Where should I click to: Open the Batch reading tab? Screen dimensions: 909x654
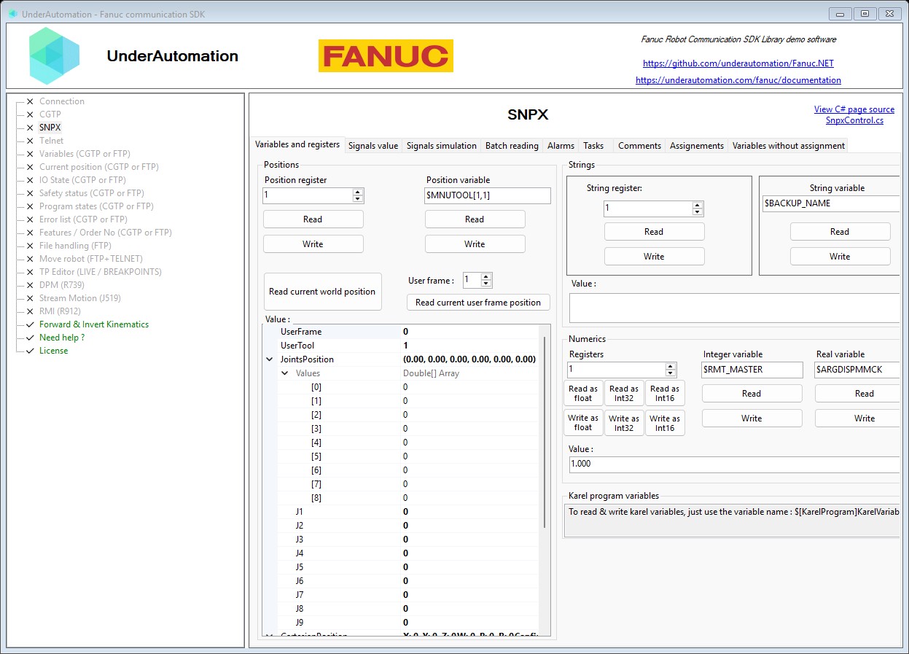(512, 146)
